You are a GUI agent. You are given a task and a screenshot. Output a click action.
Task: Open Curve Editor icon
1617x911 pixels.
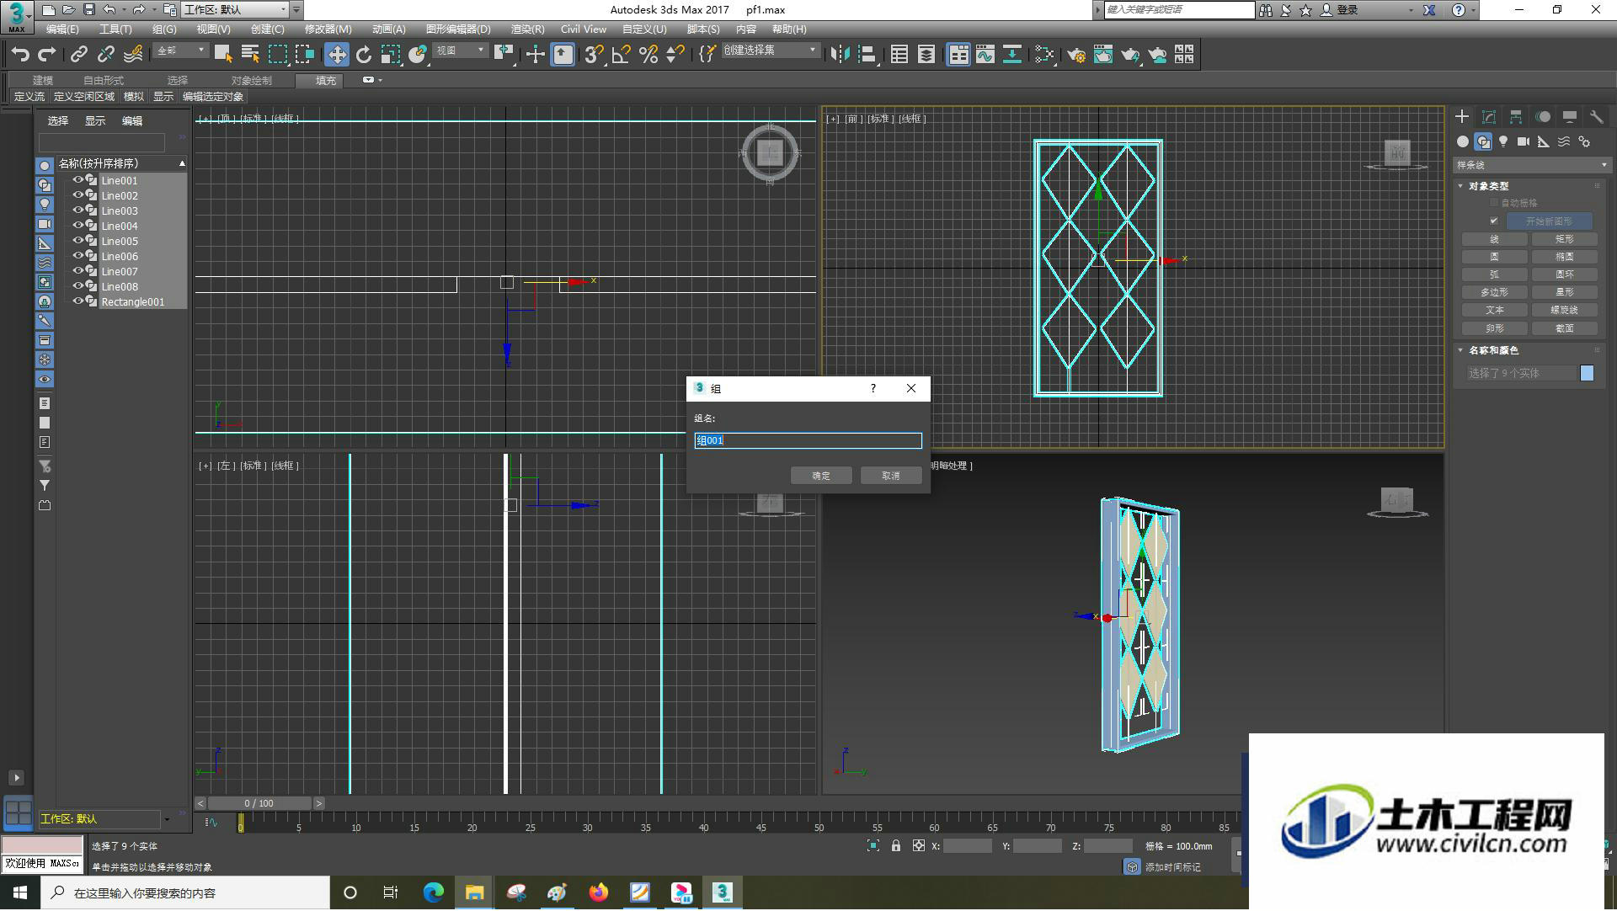click(x=985, y=55)
